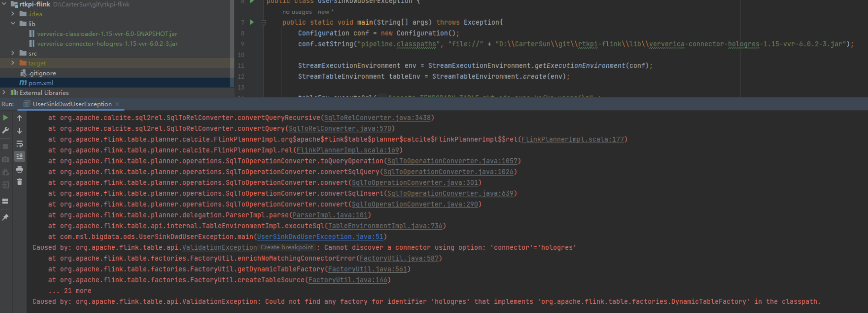Click the Stop process square icon
This screenshot has width=868, height=313.
pyautogui.click(x=5, y=147)
